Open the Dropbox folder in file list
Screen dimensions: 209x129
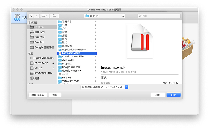coord(77,63)
